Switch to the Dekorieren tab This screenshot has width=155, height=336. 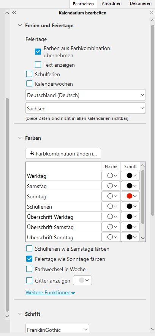coord(141,4)
